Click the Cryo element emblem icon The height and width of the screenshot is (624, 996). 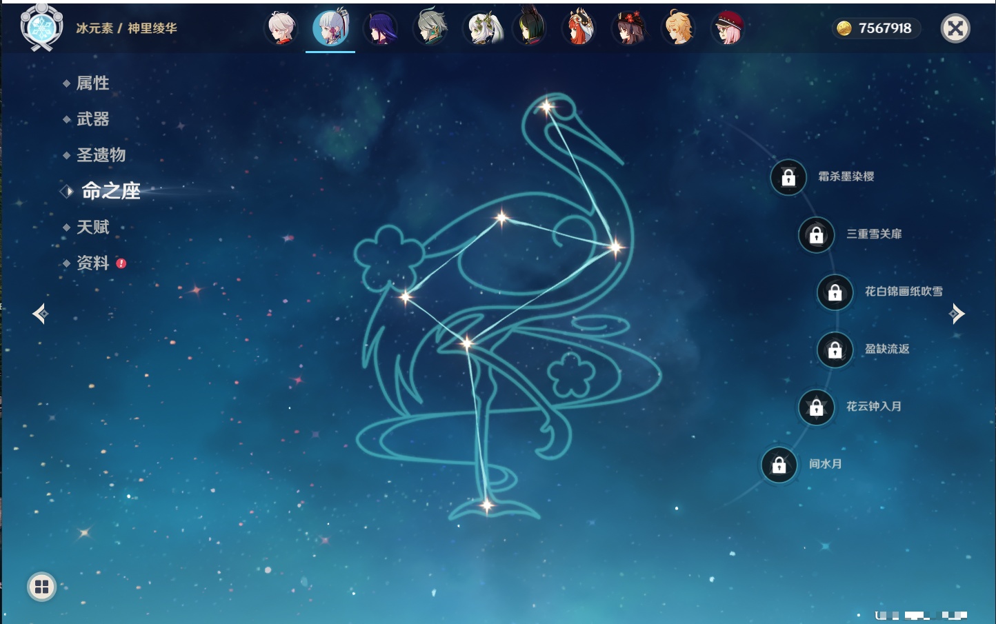[41, 28]
